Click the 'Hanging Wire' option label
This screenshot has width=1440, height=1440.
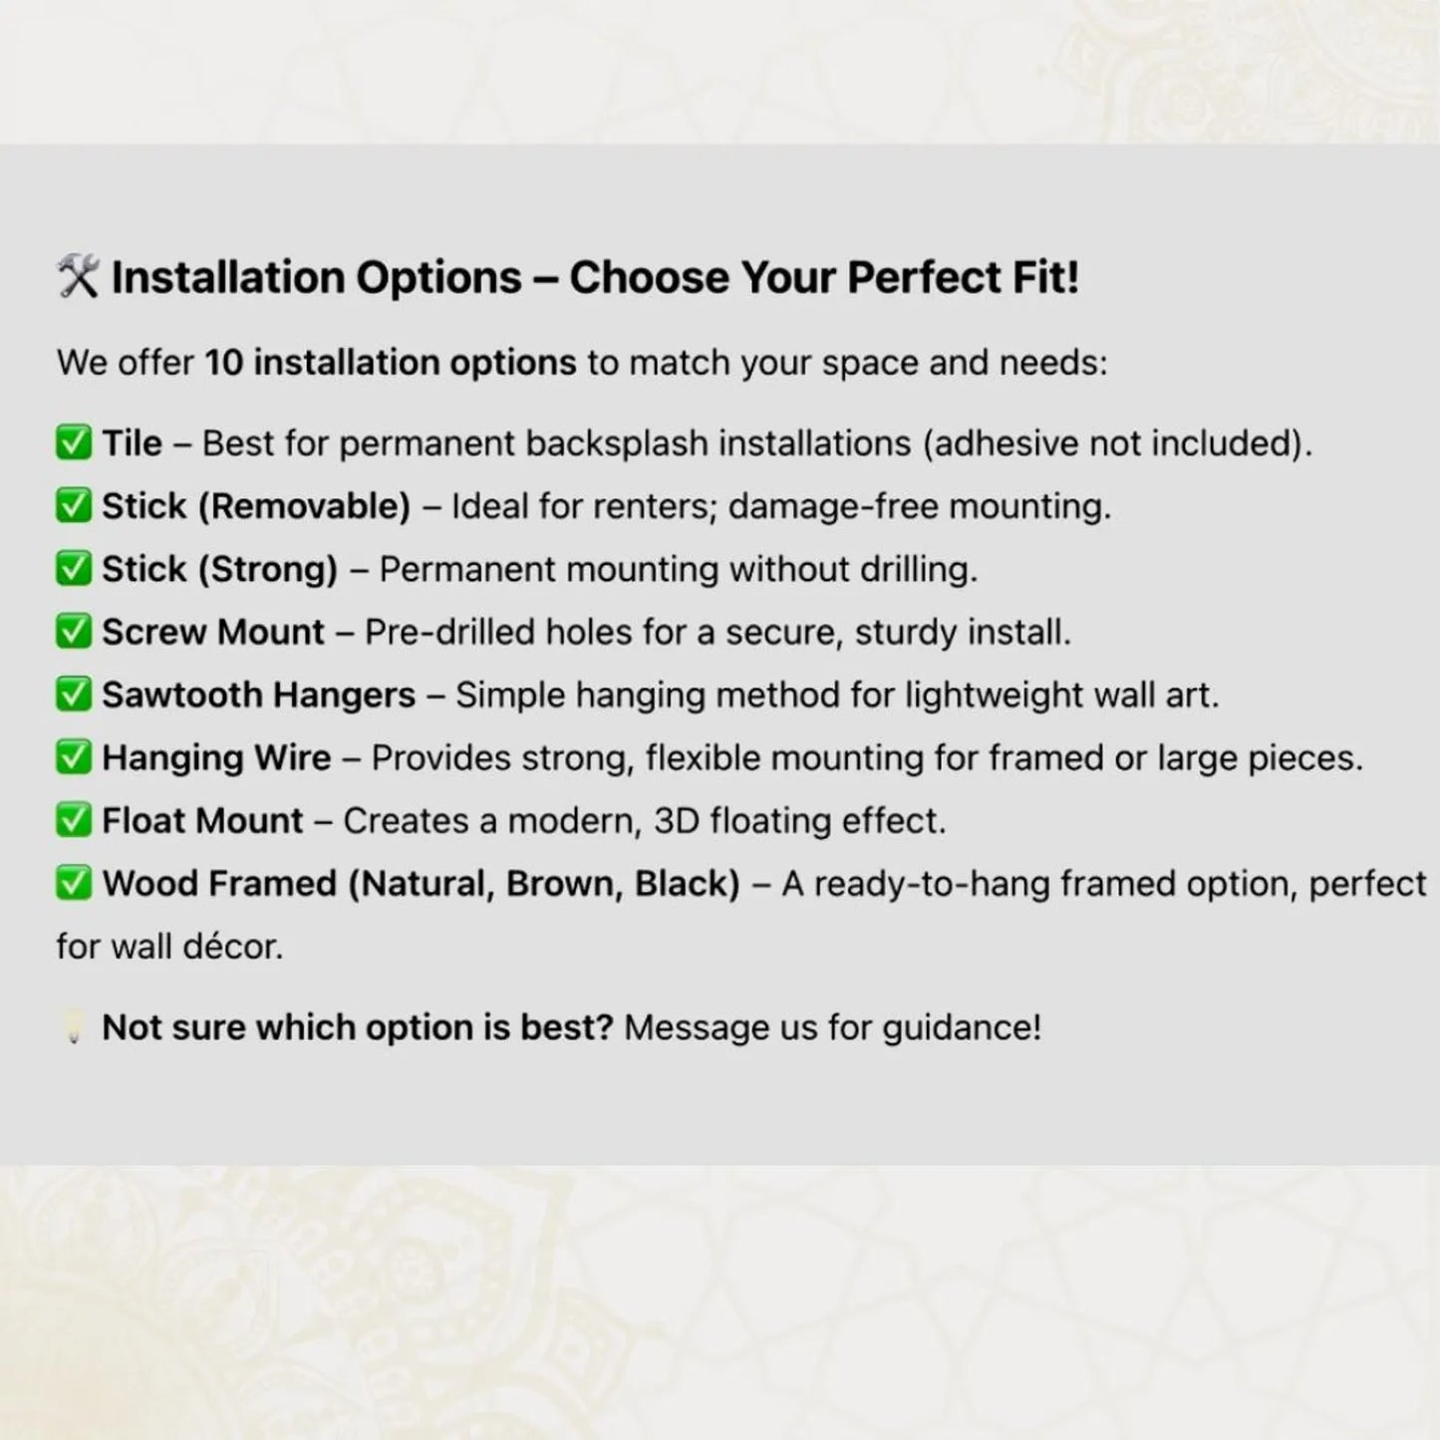tap(216, 757)
